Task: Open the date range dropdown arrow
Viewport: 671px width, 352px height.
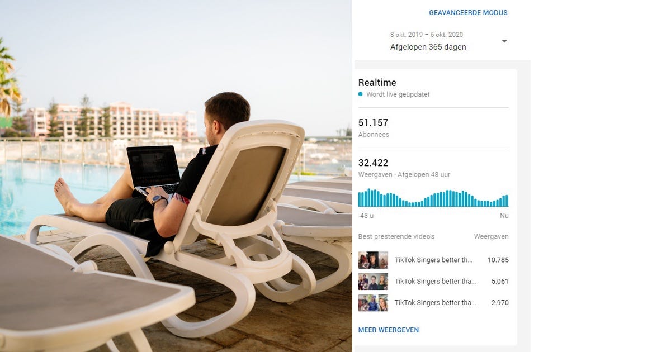Action: pyautogui.click(x=504, y=41)
